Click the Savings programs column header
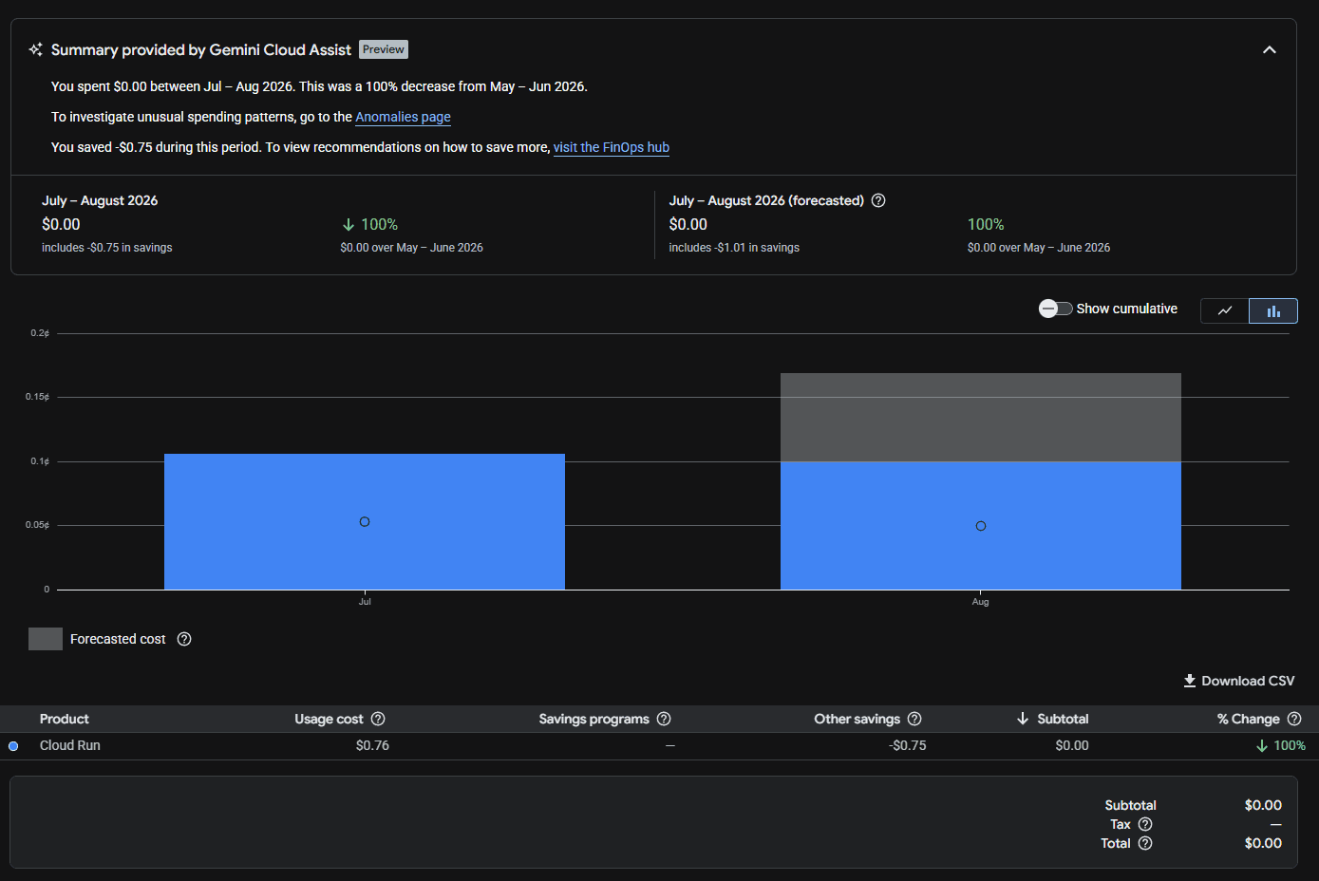 (x=594, y=719)
